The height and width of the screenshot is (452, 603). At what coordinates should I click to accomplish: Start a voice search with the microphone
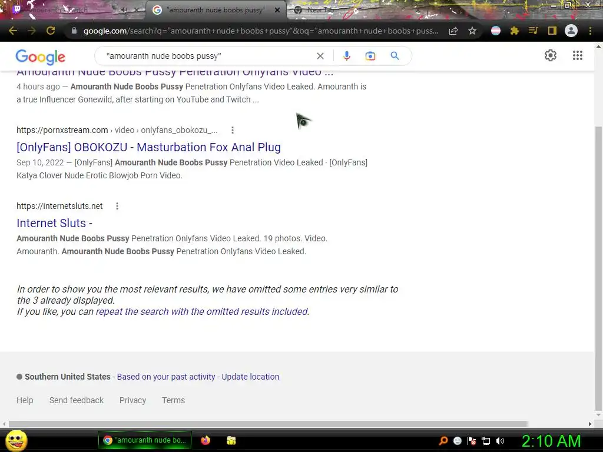point(346,56)
